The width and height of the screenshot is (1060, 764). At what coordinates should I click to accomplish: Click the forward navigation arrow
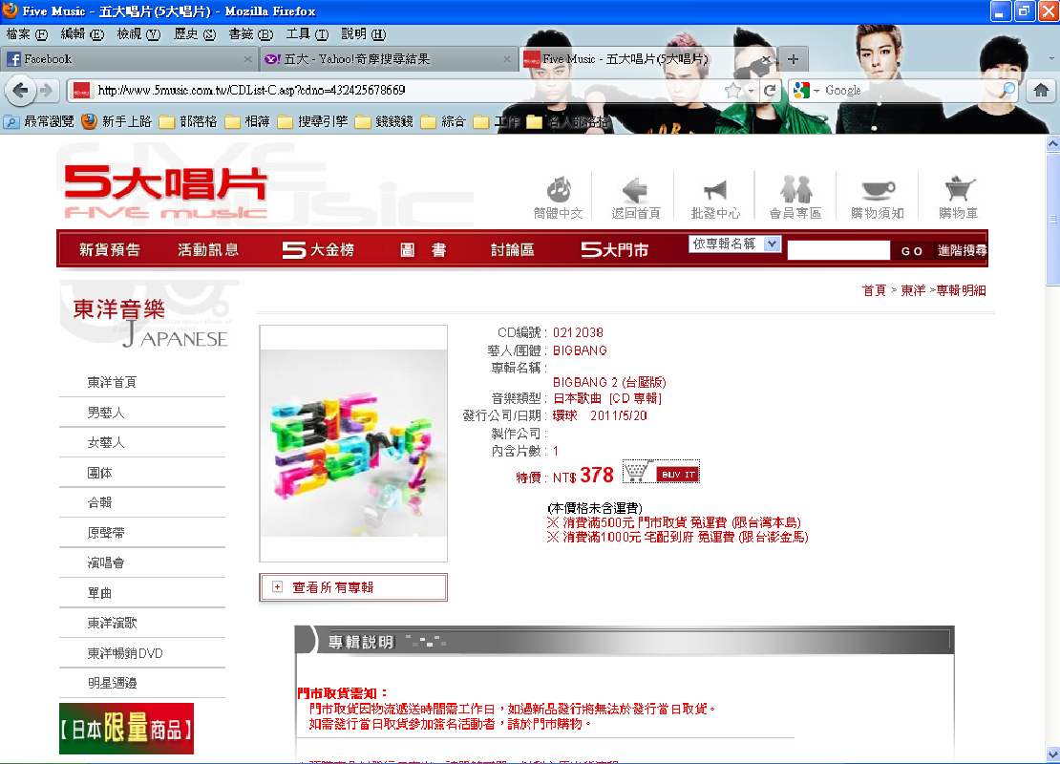pyautogui.click(x=47, y=90)
